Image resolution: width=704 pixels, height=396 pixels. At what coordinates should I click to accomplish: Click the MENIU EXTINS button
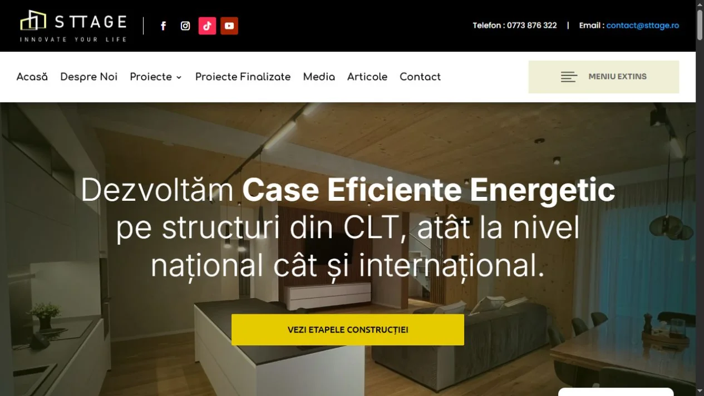click(x=604, y=77)
